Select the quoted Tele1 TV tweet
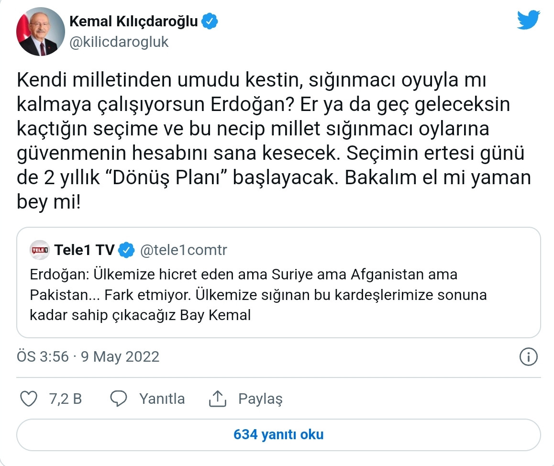This screenshot has width=554, height=466. 277,287
